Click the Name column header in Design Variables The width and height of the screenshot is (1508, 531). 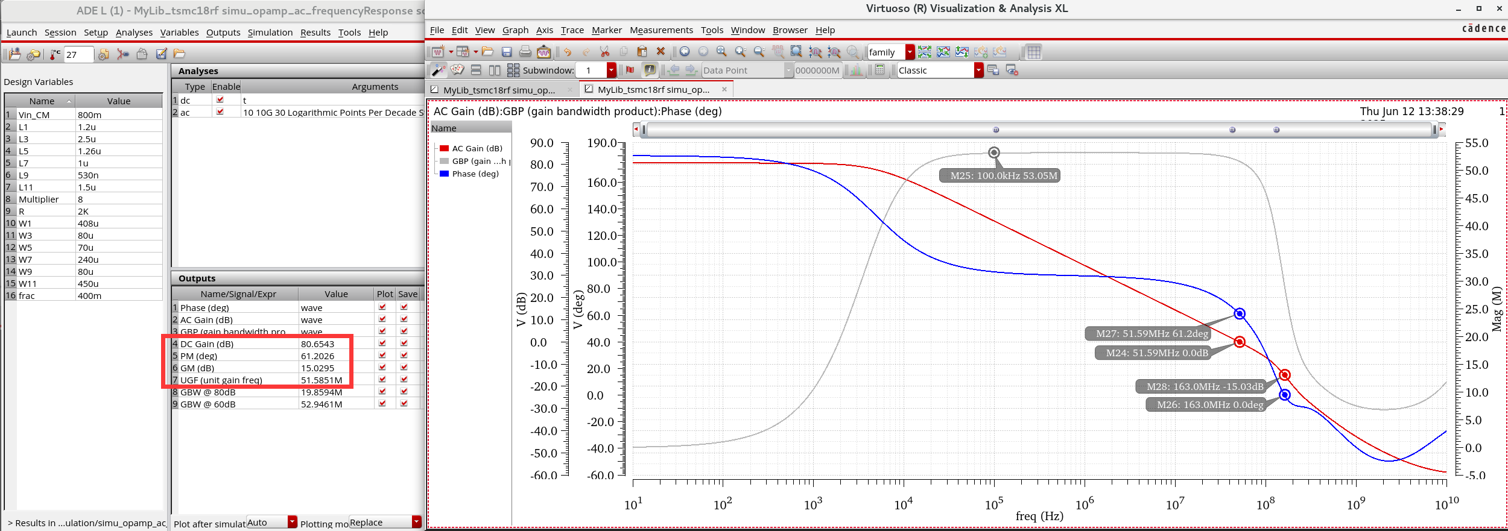42,101
